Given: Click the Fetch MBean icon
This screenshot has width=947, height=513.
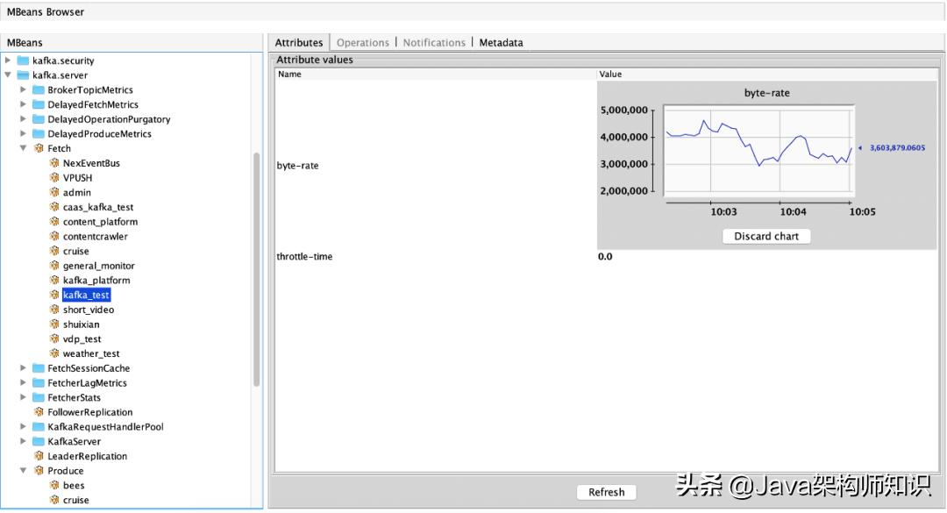Looking at the screenshot, I should 39,148.
